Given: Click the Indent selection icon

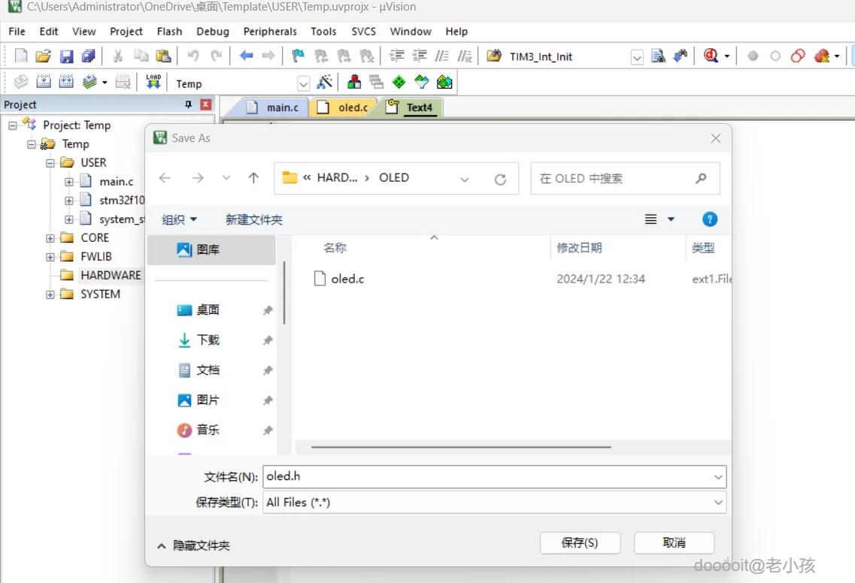Looking at the screenshot, I should pos(396,56).
